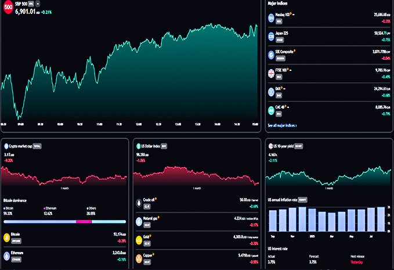Click the FTSE 100 UK flag icon
394x270 pixels.
(x=271, y=73)
